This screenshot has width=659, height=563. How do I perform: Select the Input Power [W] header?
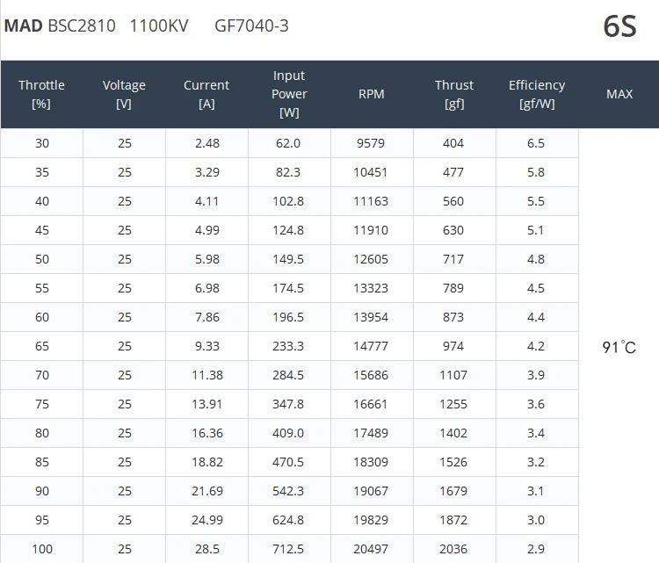tap(289, 94)
